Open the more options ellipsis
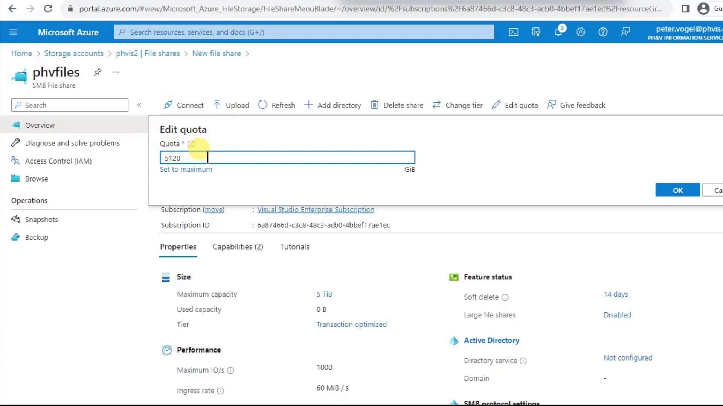Screen dimensions: 723x406 coord(116,72)
